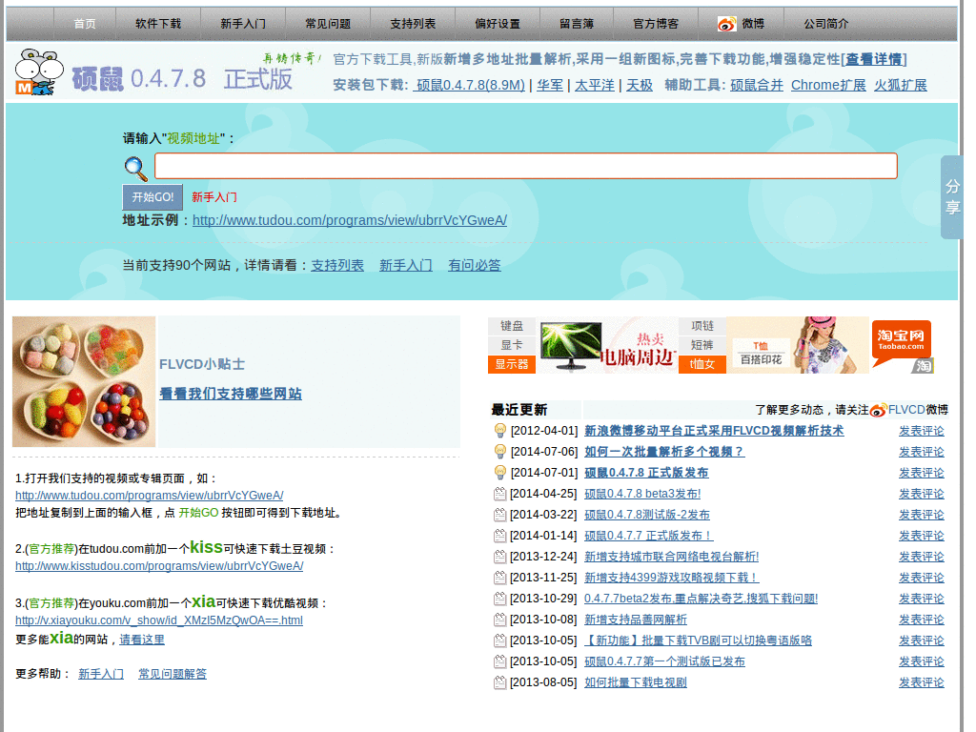
Task: Click the note icon for 2014-04-25 entry
Action: [499, 494]
